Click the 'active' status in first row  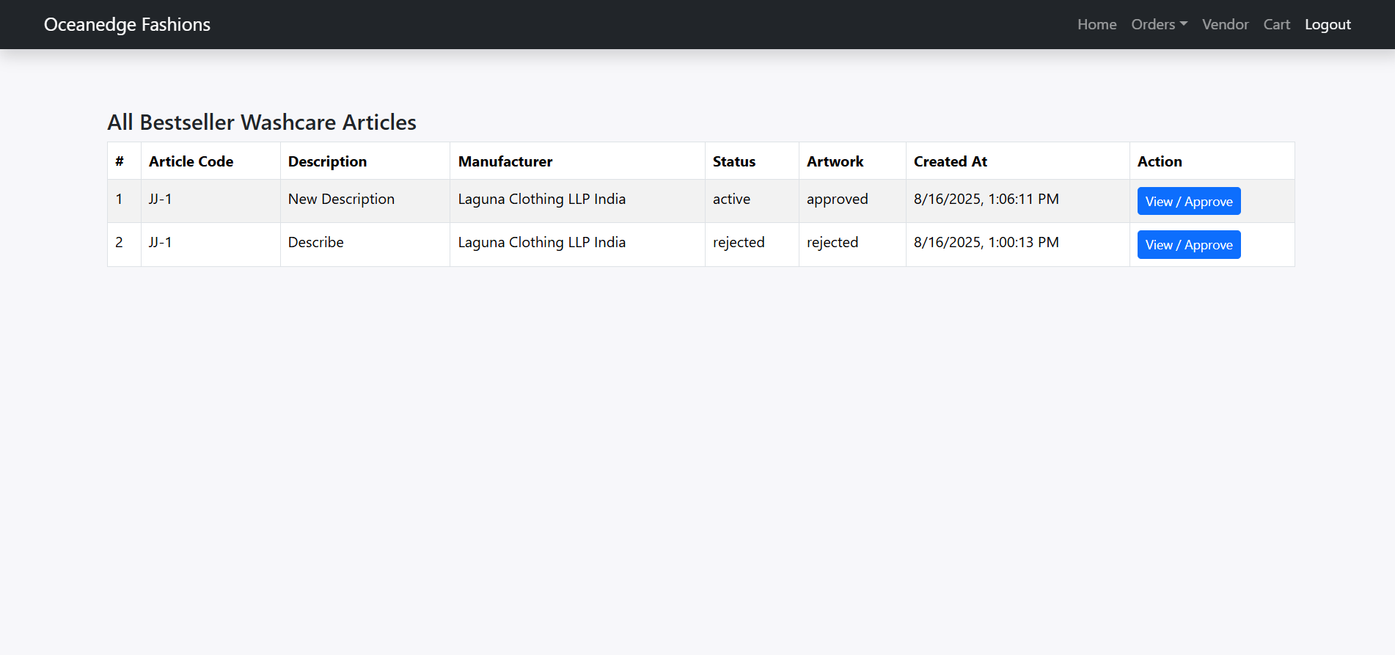click(731, 199)
